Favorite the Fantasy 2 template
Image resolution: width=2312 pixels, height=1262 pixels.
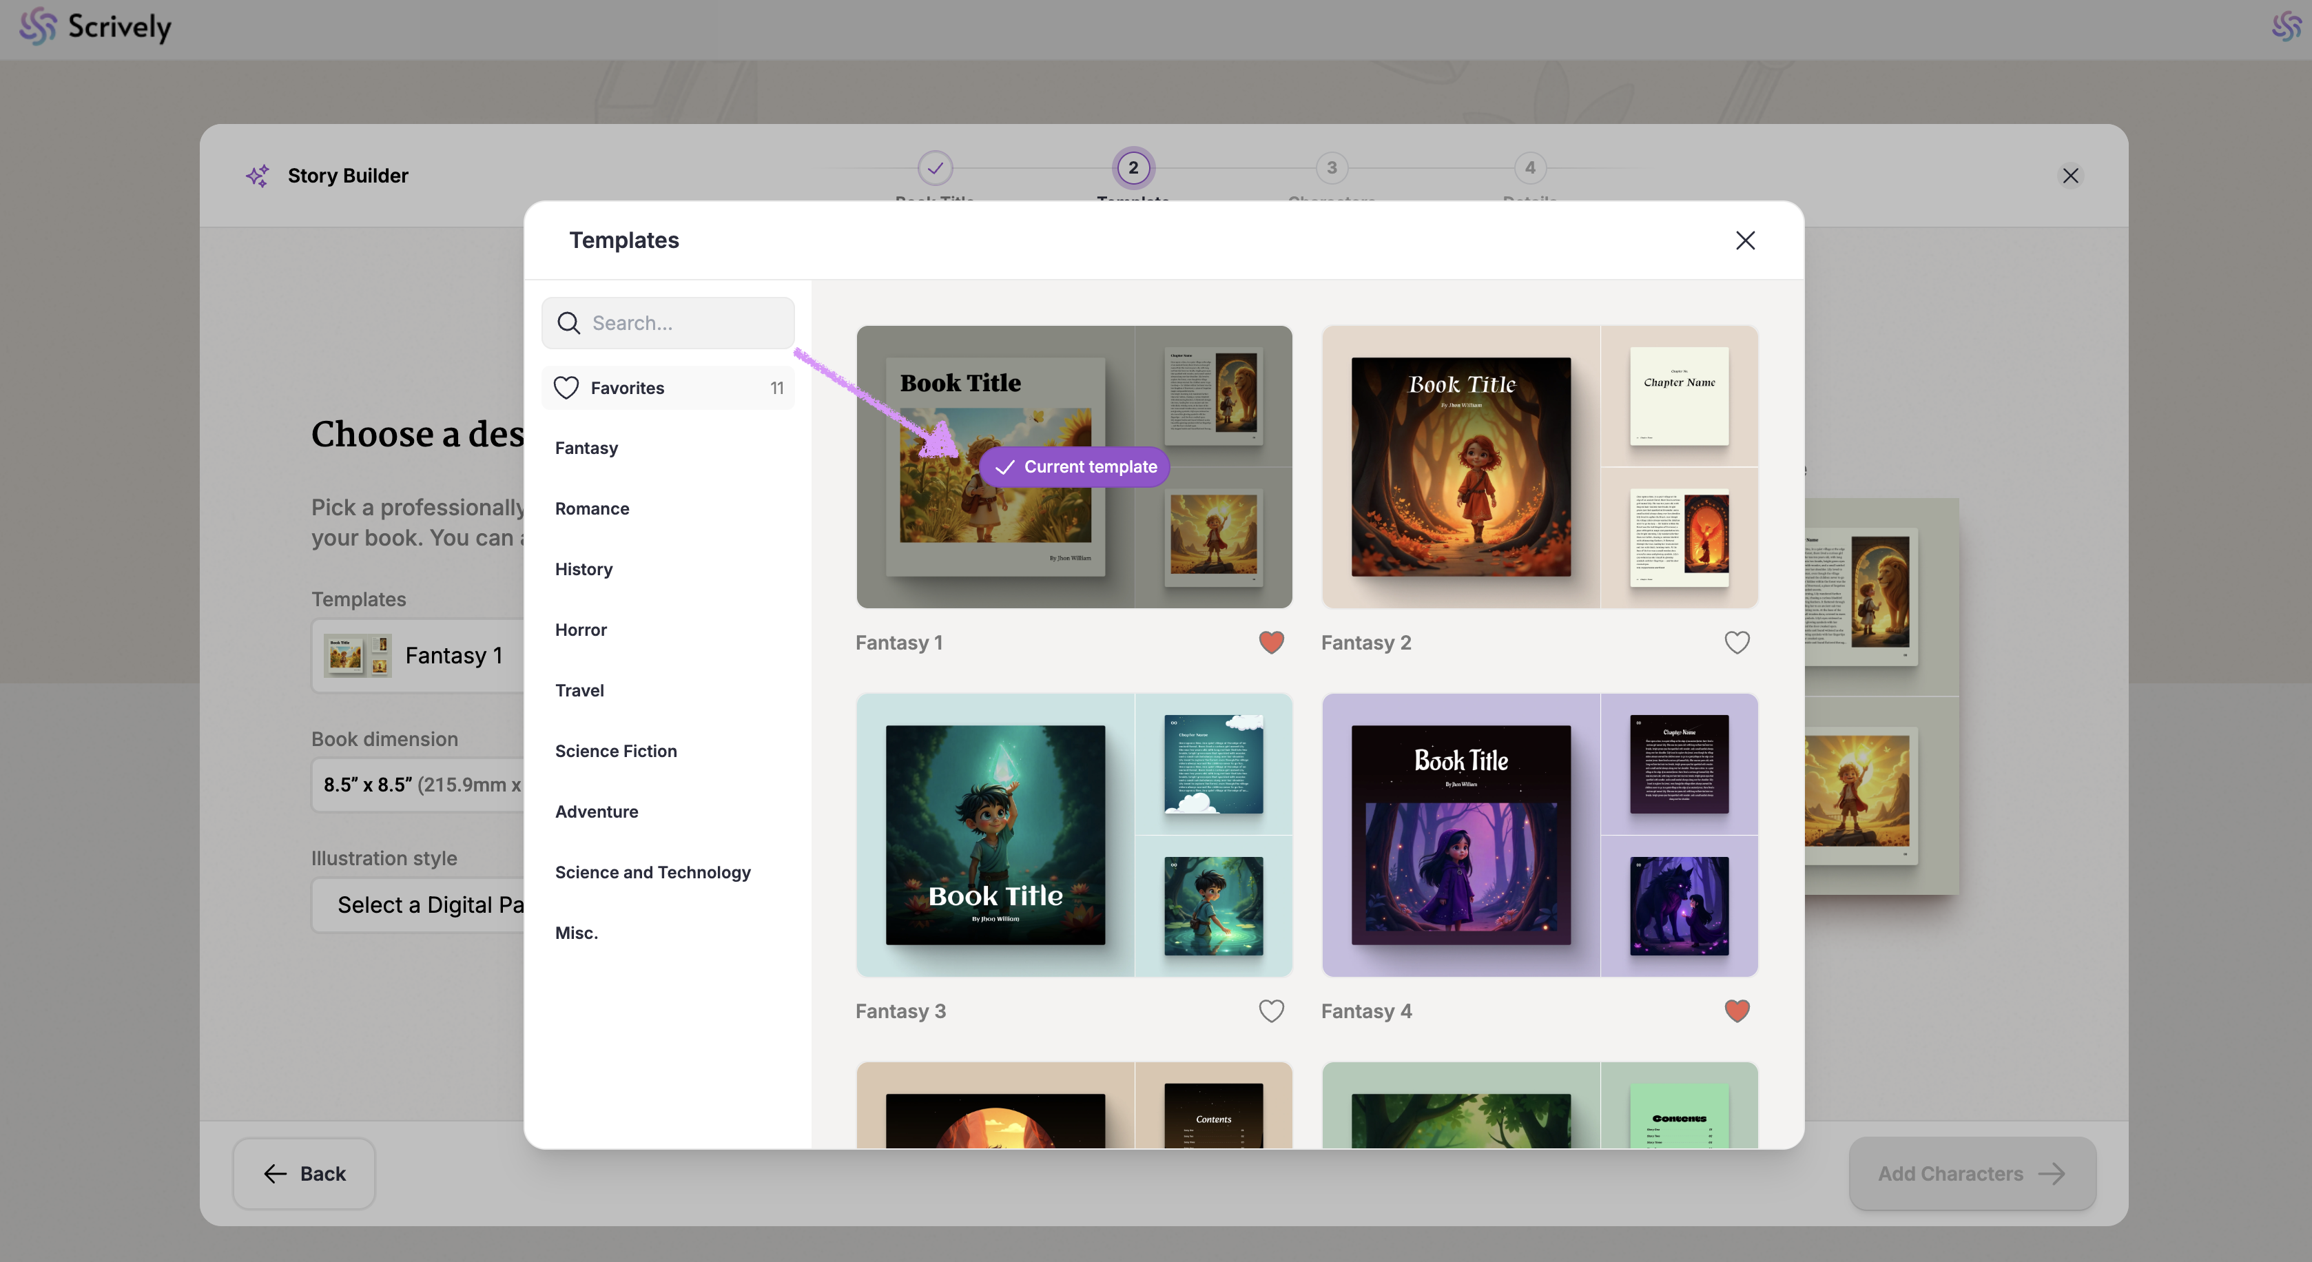pyautogui.click(x=1737, y=643)
